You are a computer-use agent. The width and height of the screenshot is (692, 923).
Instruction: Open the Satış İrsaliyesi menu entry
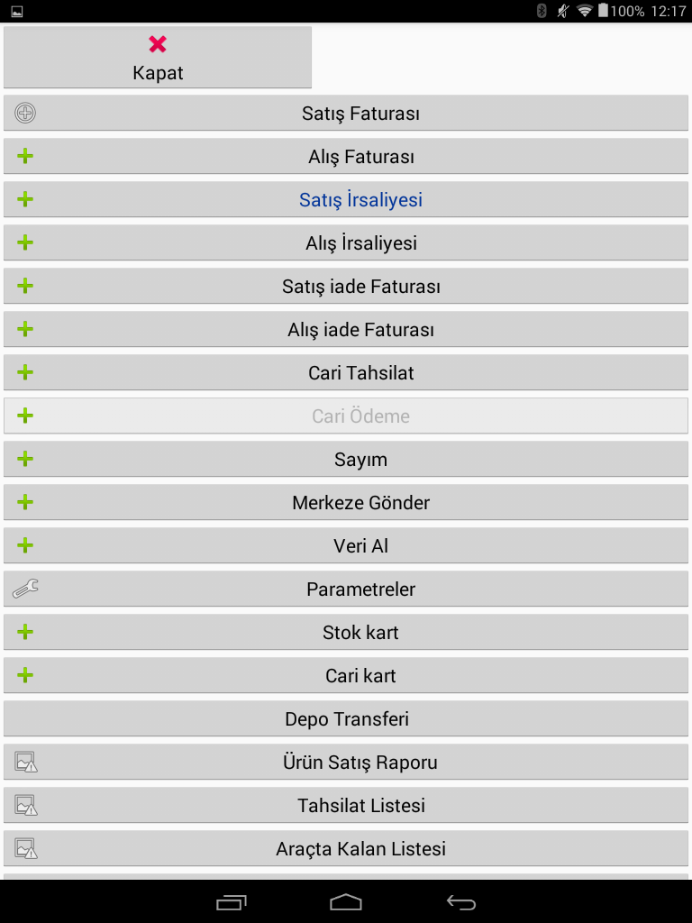point(360,200)
